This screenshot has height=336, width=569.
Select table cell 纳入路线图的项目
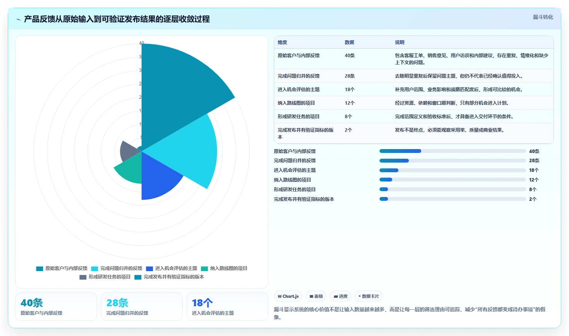[x=296, y=103]
